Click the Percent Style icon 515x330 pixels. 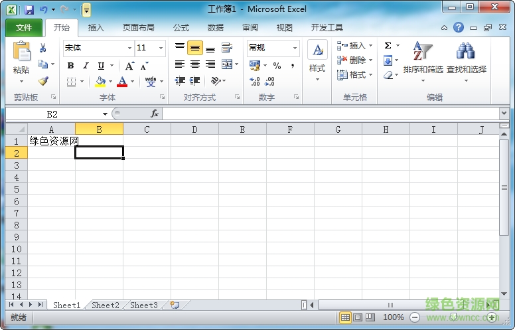coord(277,66)
